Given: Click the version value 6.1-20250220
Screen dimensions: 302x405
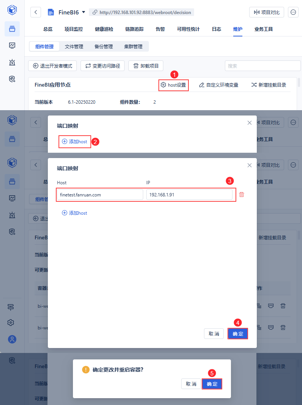Looking at the screenshot, I should [82, 102].
